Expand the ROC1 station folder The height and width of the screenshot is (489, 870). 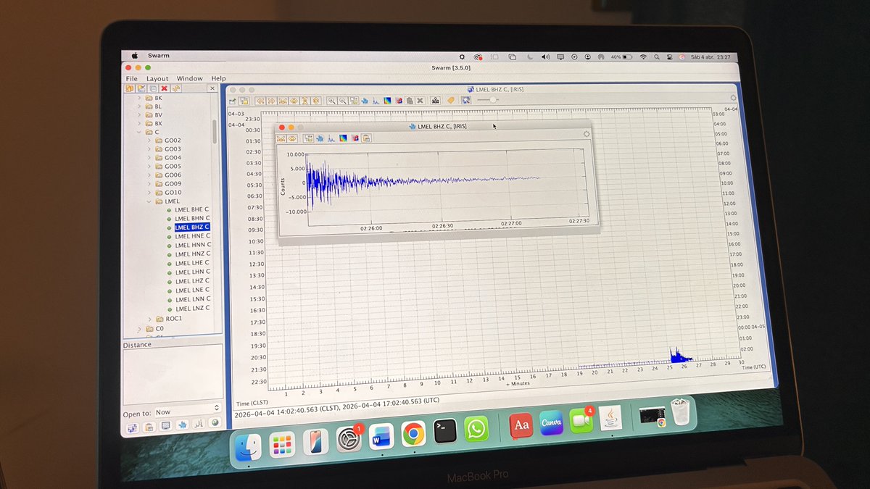click(151, 319)
